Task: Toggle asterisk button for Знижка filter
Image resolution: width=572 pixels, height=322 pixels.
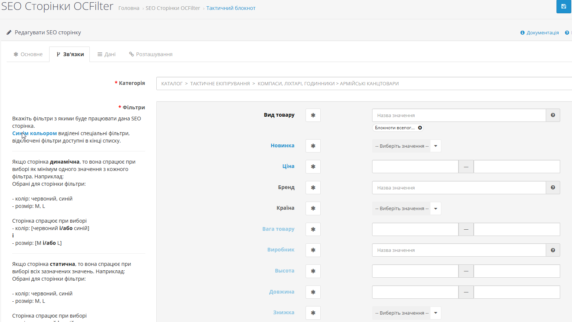Action: [313, 313]
